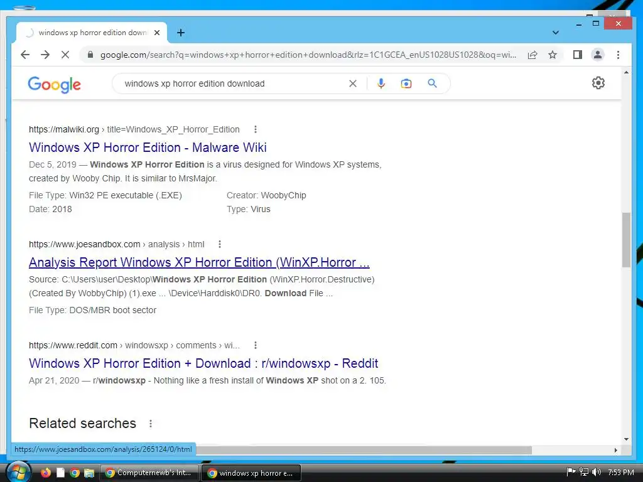
Task: Expand the tab search dropdown
Action: pyautogui.click(x=555, y=33)
